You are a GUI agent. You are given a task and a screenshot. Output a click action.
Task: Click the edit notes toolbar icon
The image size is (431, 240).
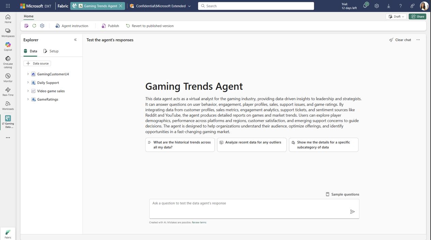click(x=26, y=26)
